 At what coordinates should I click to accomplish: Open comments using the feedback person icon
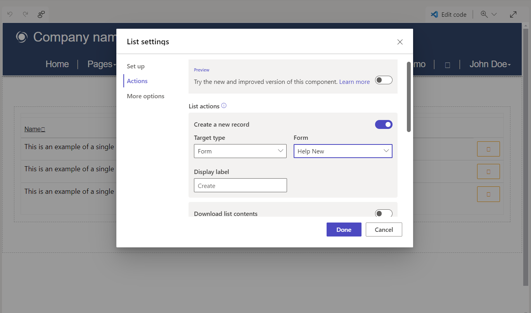click(41, 14)
